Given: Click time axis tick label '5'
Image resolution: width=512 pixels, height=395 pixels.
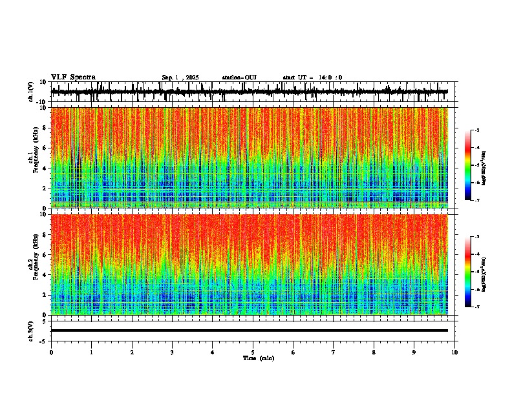Looking at the screenshot, I should click(253, 352).
